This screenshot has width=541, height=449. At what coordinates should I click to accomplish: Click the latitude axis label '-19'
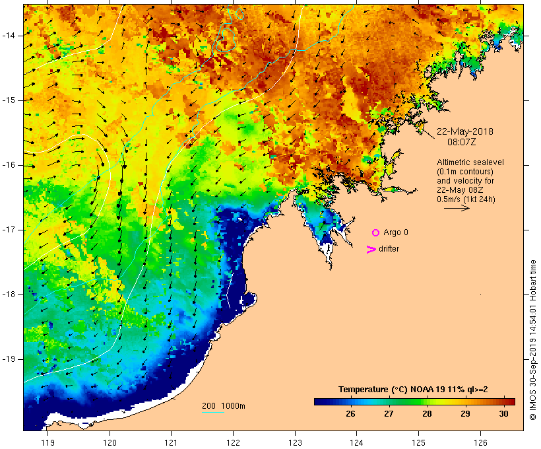[9, 359]
